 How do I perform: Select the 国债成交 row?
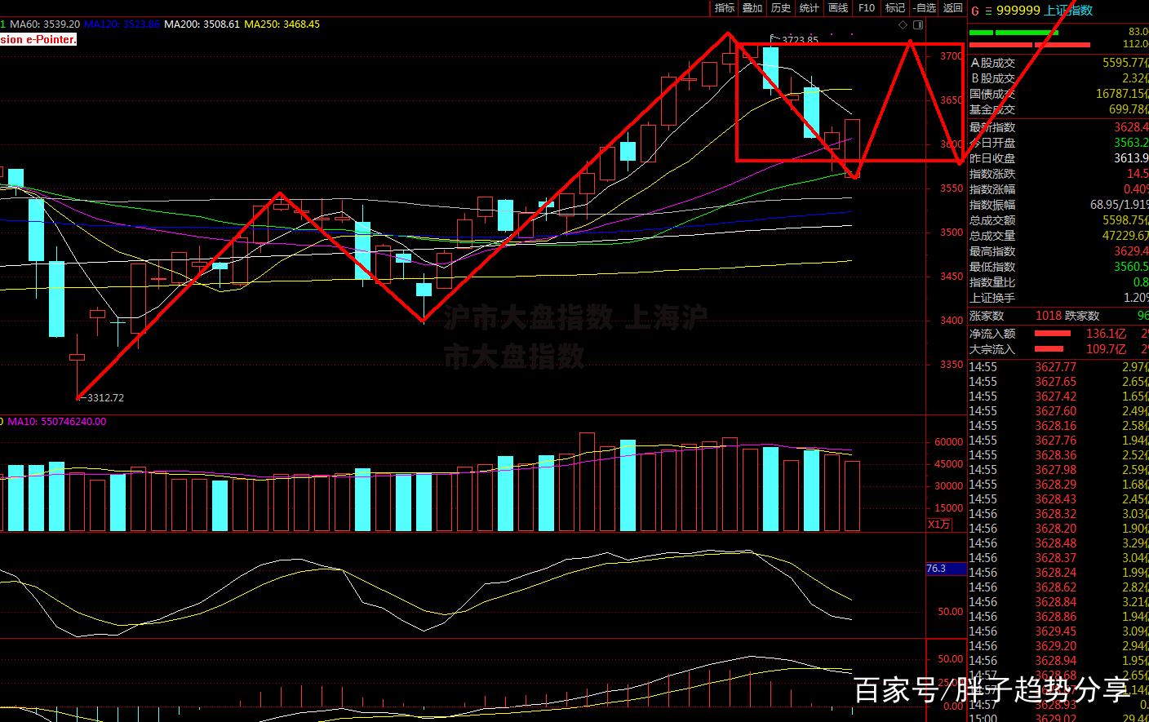coord(1058,94)
